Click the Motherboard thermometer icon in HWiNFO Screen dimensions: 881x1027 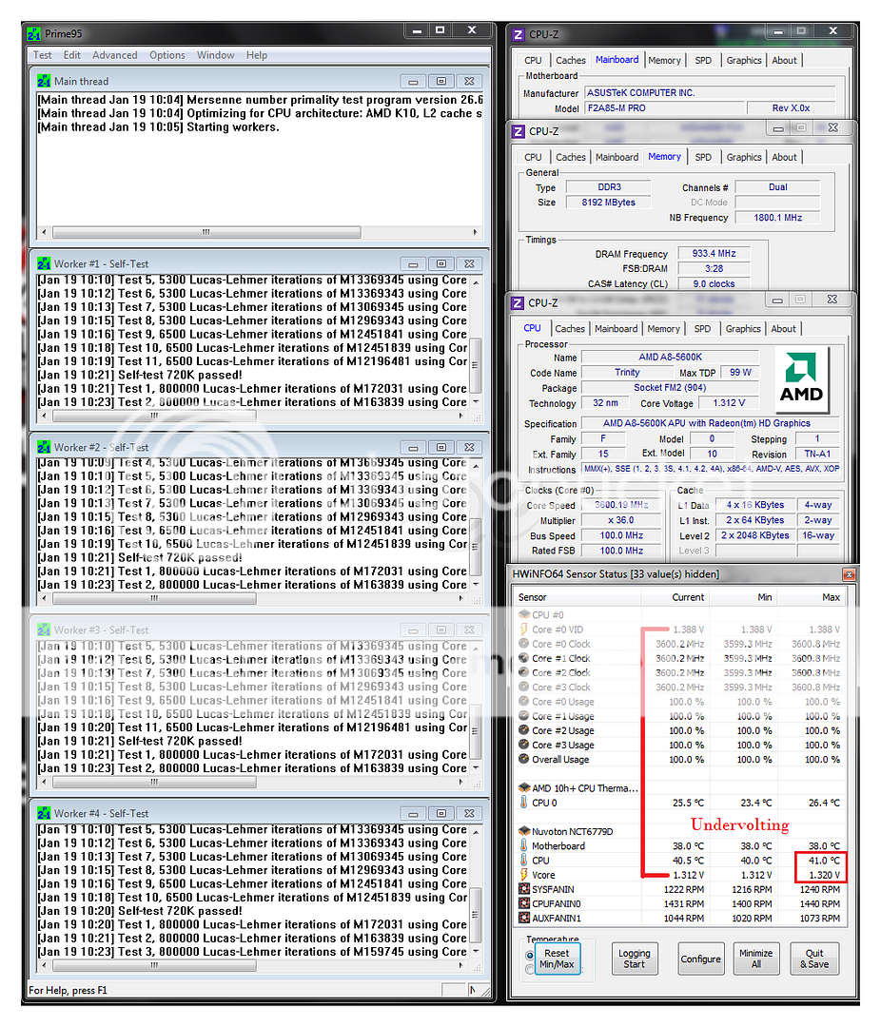tap(523, 846)
